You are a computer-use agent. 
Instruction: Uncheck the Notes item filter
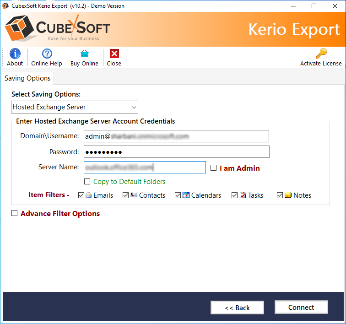(x=280, y=195)
